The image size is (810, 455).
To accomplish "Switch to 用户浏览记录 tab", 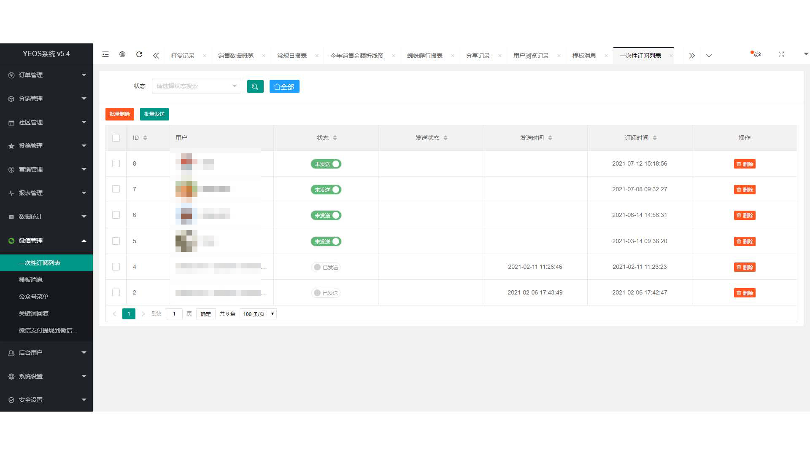I will pos(531,56).
